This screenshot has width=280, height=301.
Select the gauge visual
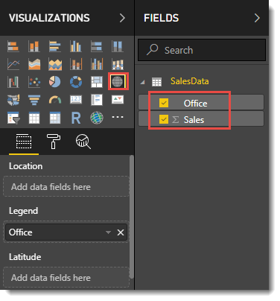tap(55, 100)
